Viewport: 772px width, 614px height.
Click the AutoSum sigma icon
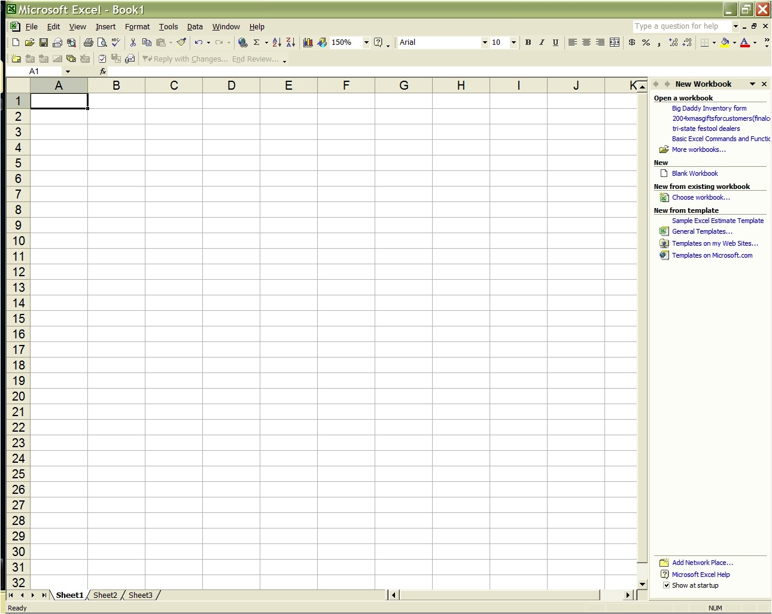(257, 42)
